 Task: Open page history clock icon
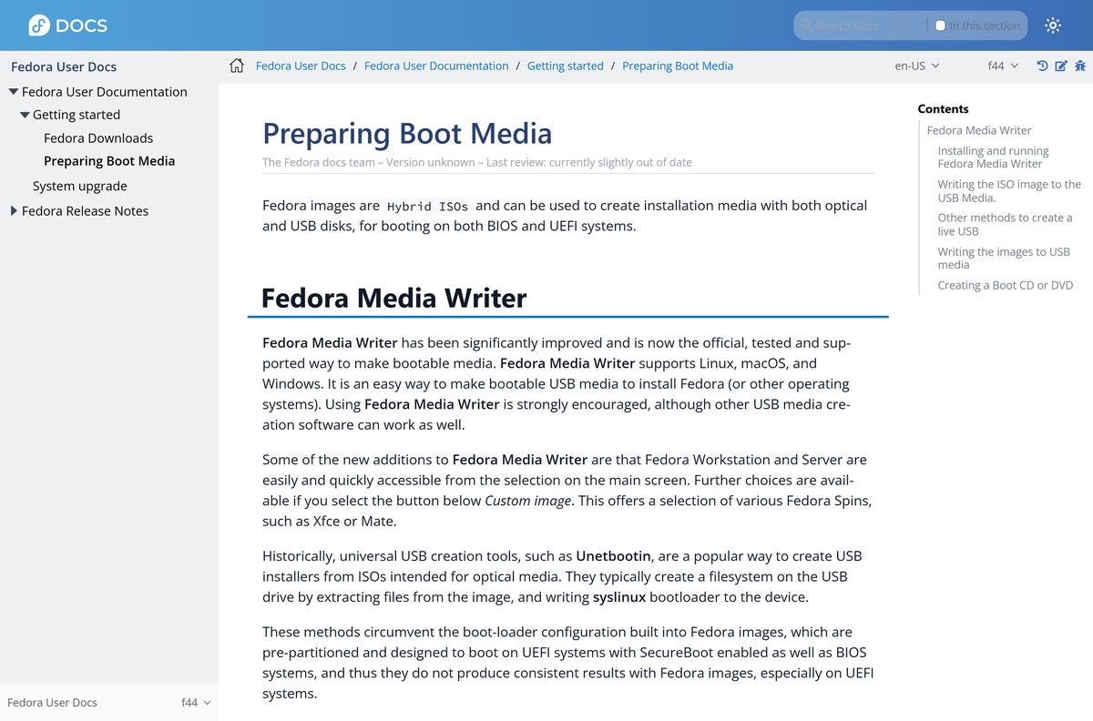(1043, 66)
